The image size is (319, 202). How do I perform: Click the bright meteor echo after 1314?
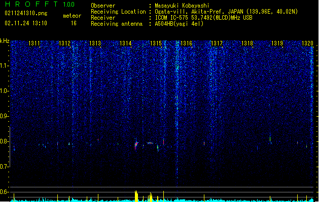tap(136, 144)
